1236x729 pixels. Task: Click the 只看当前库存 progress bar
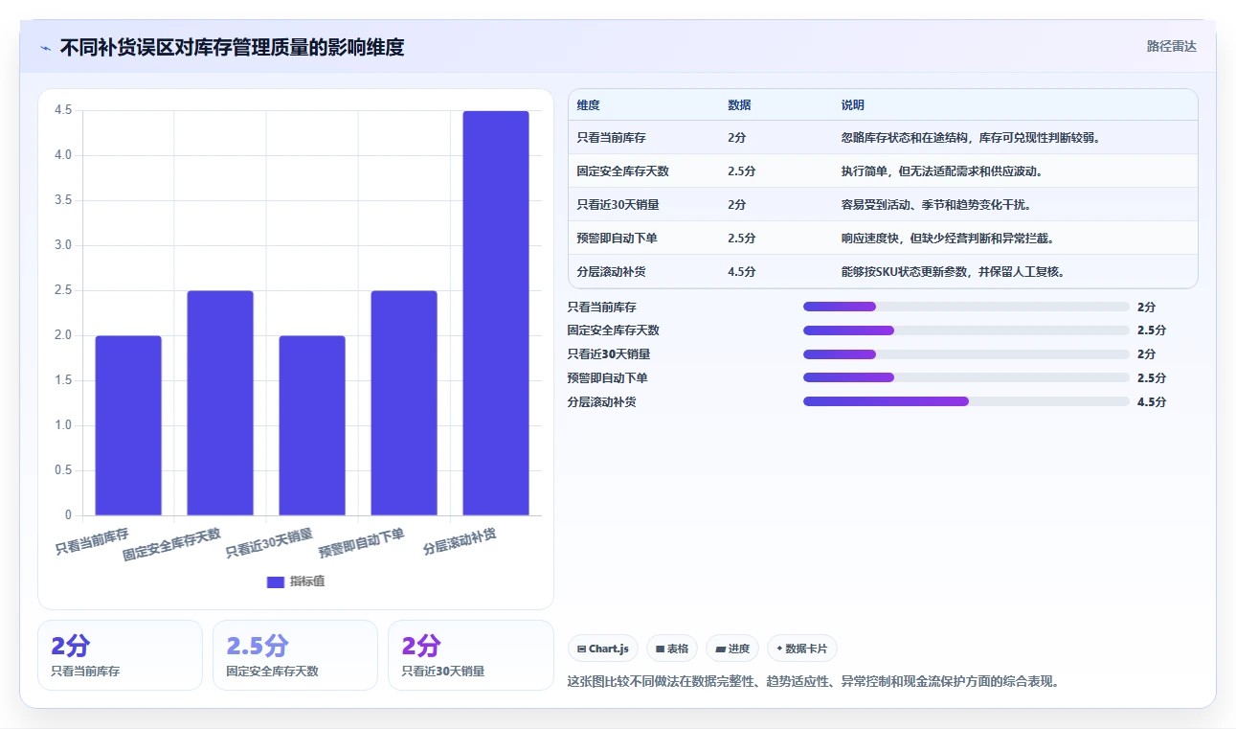coord(966,307)
